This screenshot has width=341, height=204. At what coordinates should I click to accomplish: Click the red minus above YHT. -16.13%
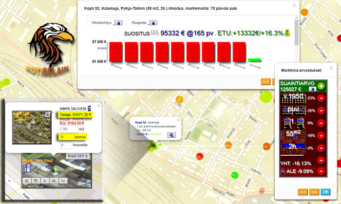point(321,160)
